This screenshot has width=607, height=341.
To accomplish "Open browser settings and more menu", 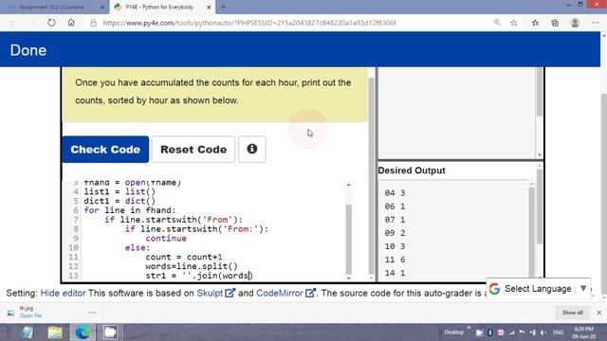I will pyautogui.click(x=596, y=23).
